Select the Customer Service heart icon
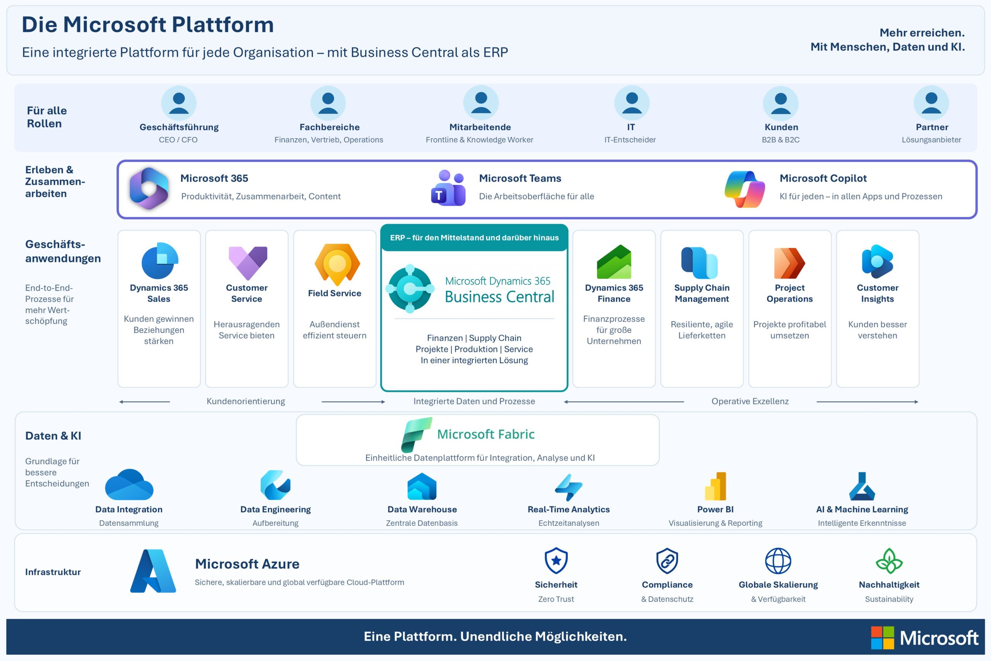Viewport: 991px width, 661px height. [x=248, y=263]
